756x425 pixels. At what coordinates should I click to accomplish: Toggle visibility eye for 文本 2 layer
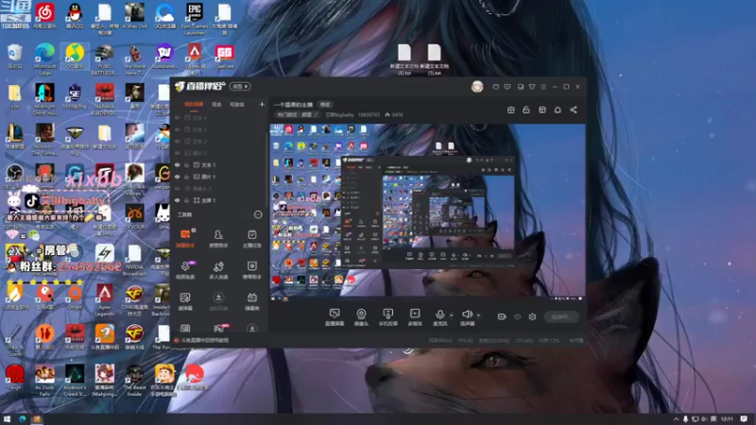click(x=178, y=141)
